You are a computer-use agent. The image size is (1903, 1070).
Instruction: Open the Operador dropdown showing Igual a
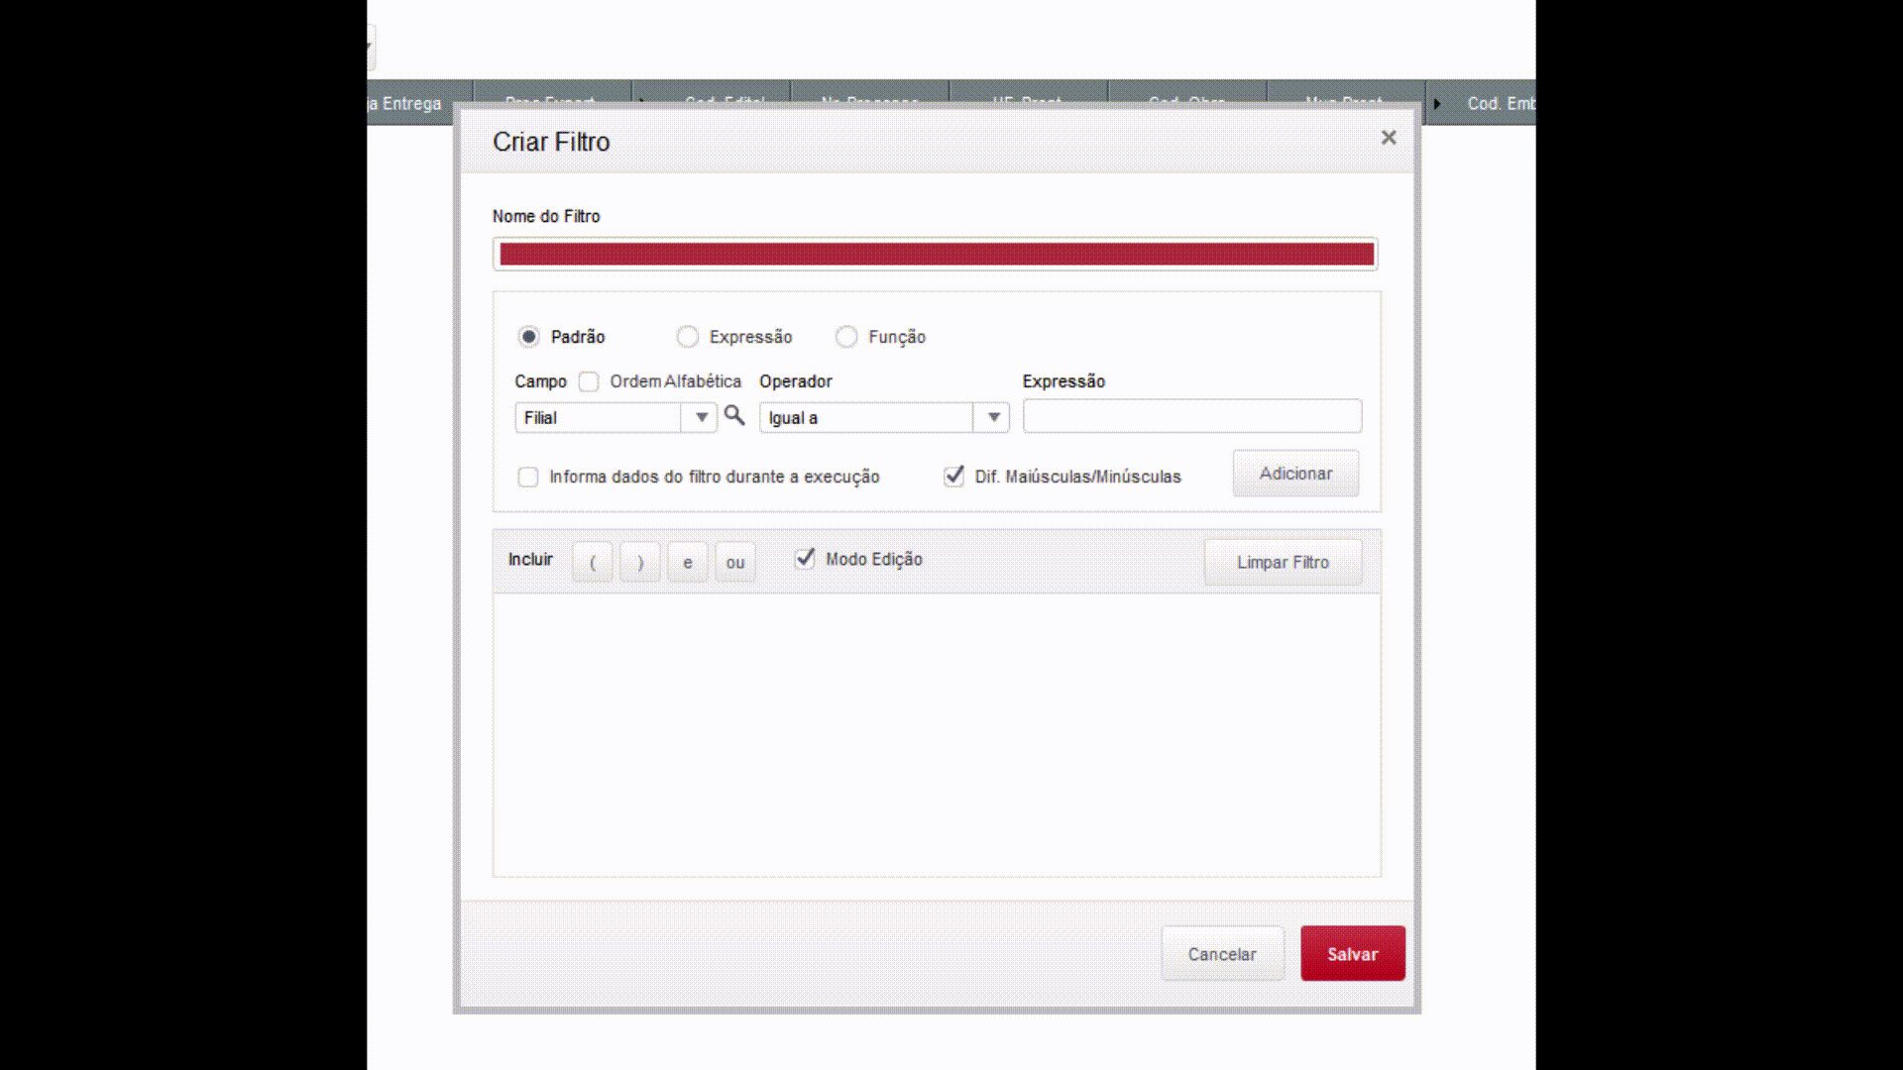coord(992,417)
